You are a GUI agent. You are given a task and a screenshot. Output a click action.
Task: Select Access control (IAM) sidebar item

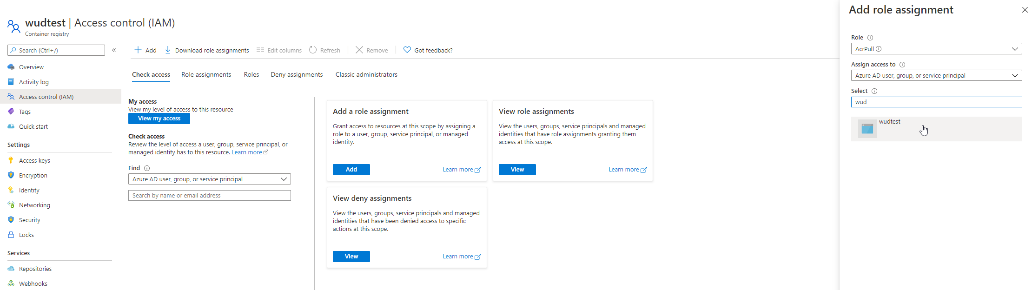point(60,97)
